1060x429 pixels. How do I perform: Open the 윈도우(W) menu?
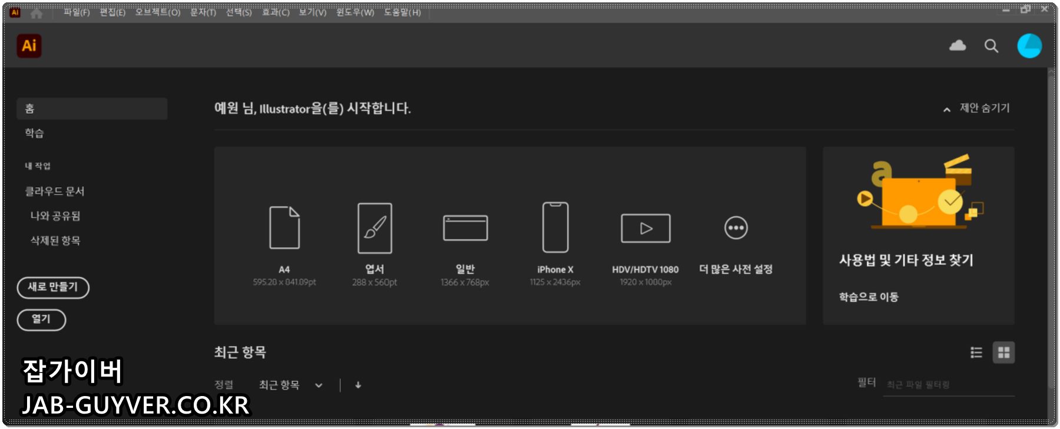pos(355,12)
